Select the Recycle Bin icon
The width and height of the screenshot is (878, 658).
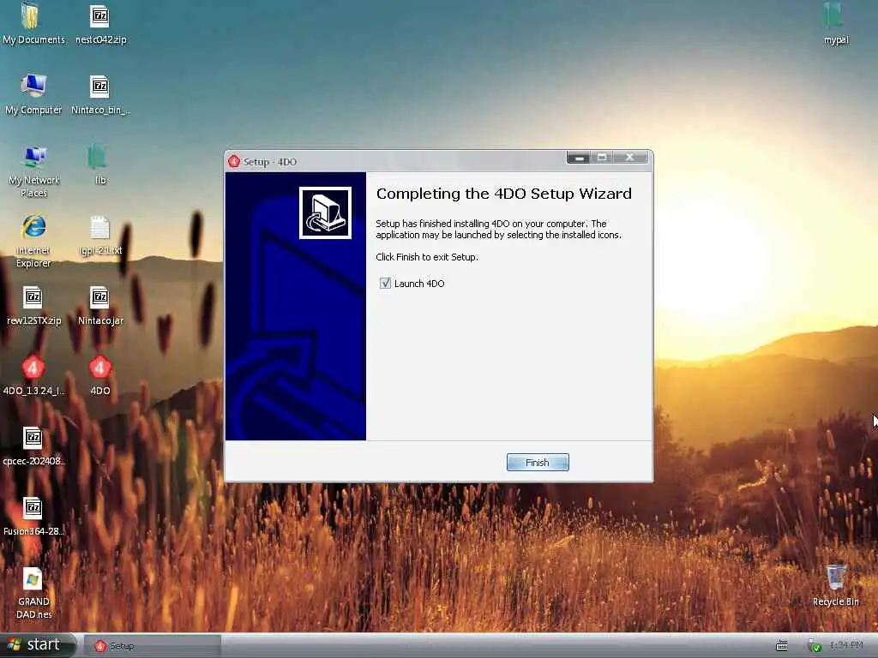[x=835, y=585]
